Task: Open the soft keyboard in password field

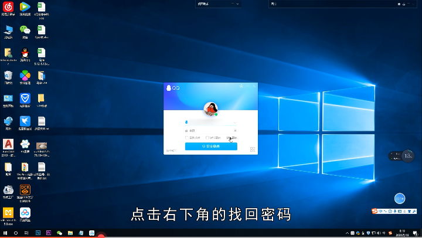Action: tap(235, 130)
